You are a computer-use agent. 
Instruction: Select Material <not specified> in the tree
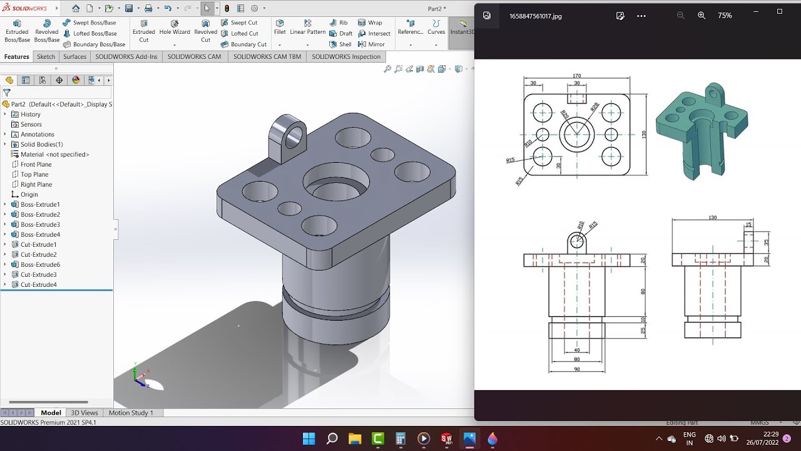50,155
